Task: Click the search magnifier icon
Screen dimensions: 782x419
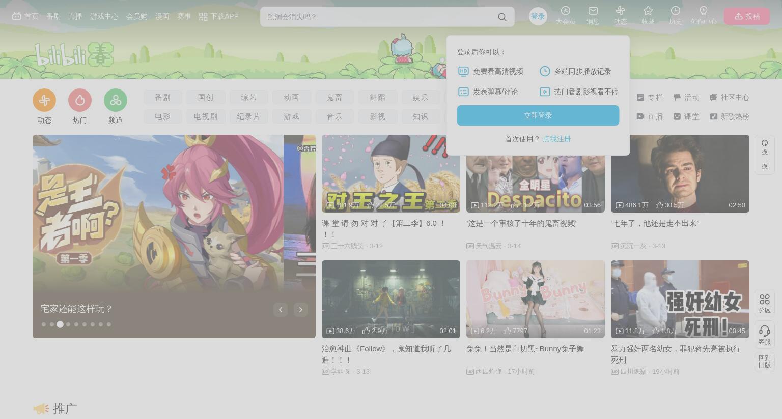Action: coord(502,17)
